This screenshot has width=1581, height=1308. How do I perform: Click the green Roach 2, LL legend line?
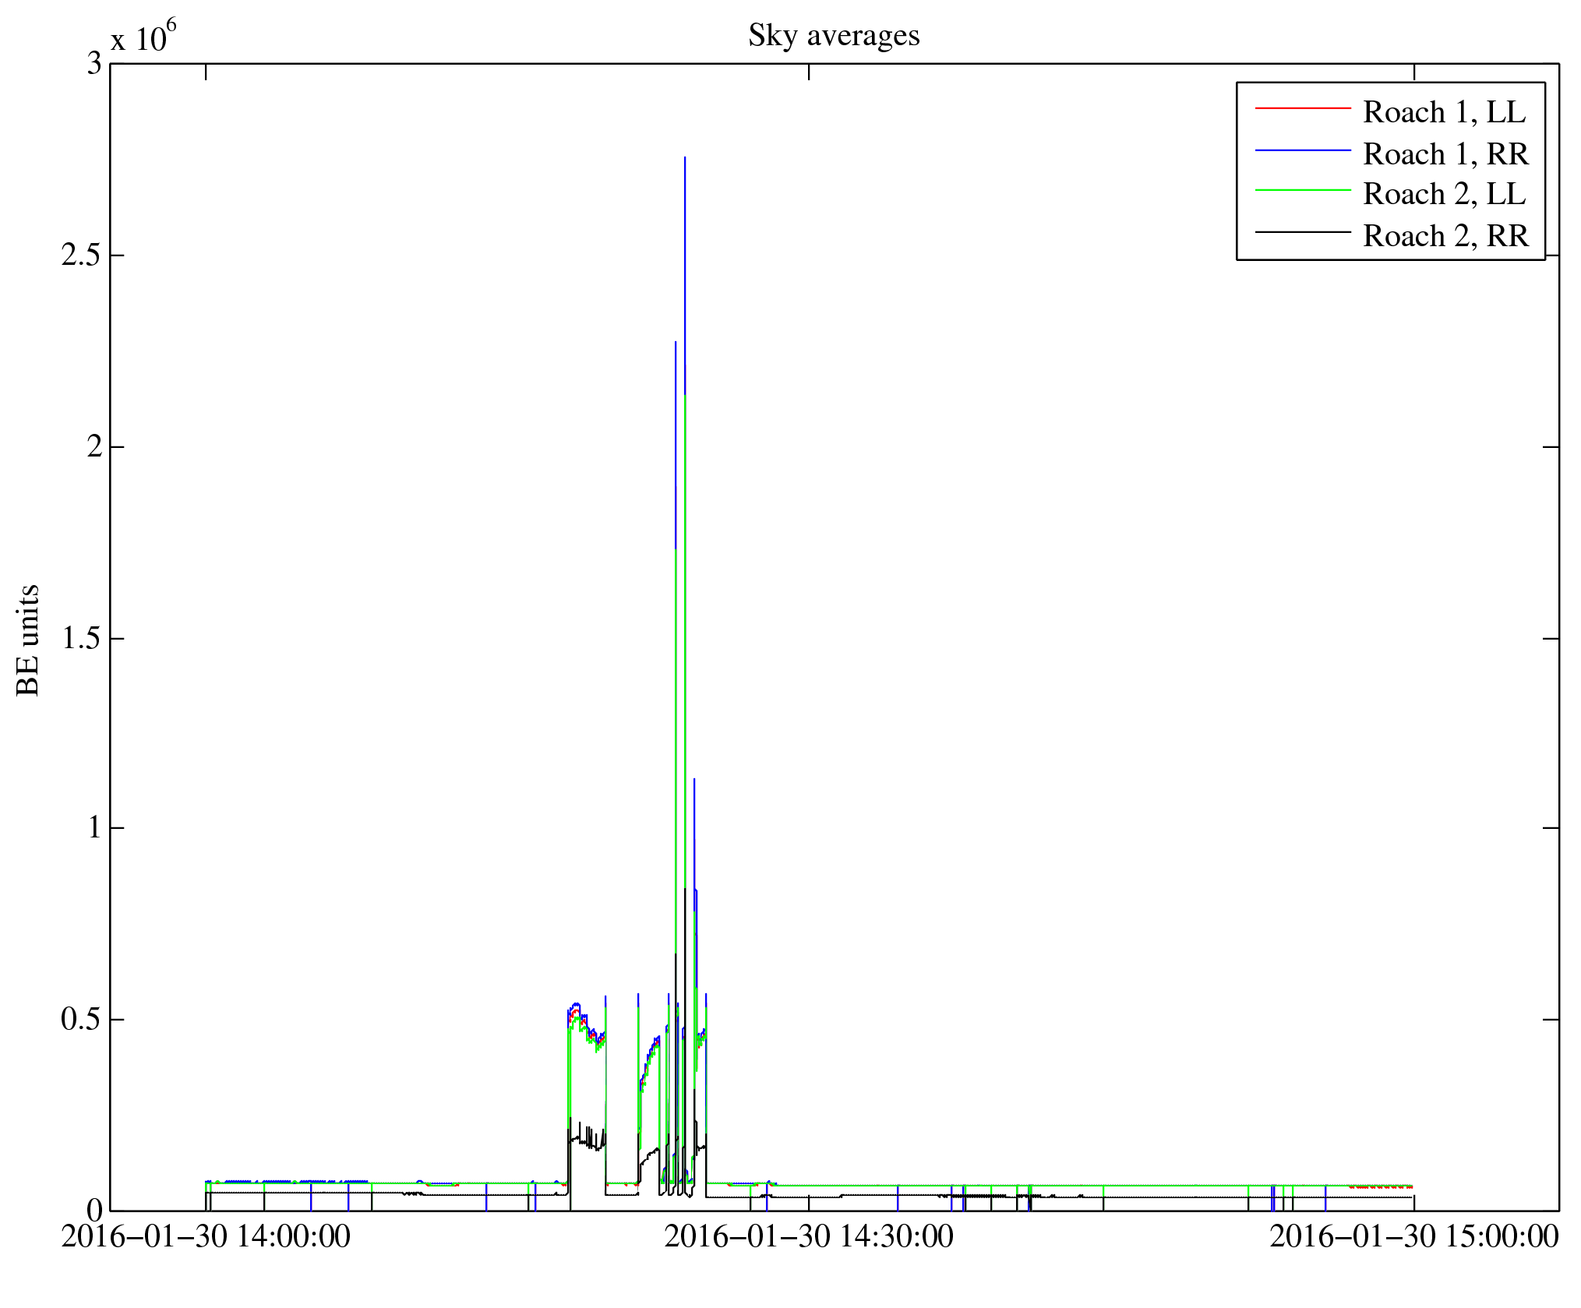click(1302, 191)
